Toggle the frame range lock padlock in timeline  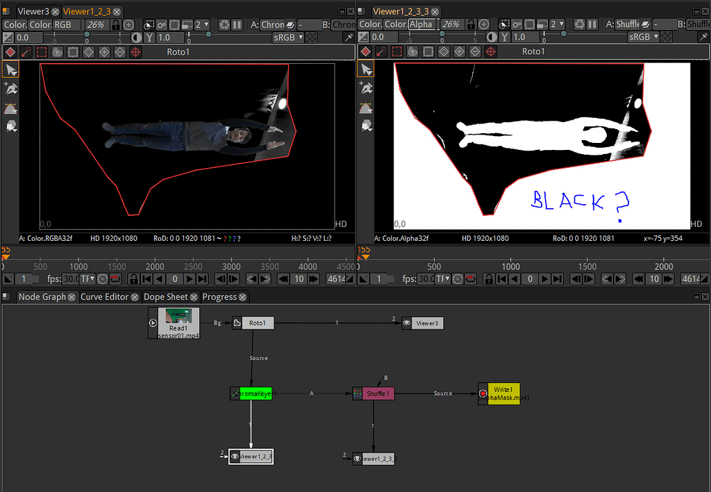pos(133,280)
